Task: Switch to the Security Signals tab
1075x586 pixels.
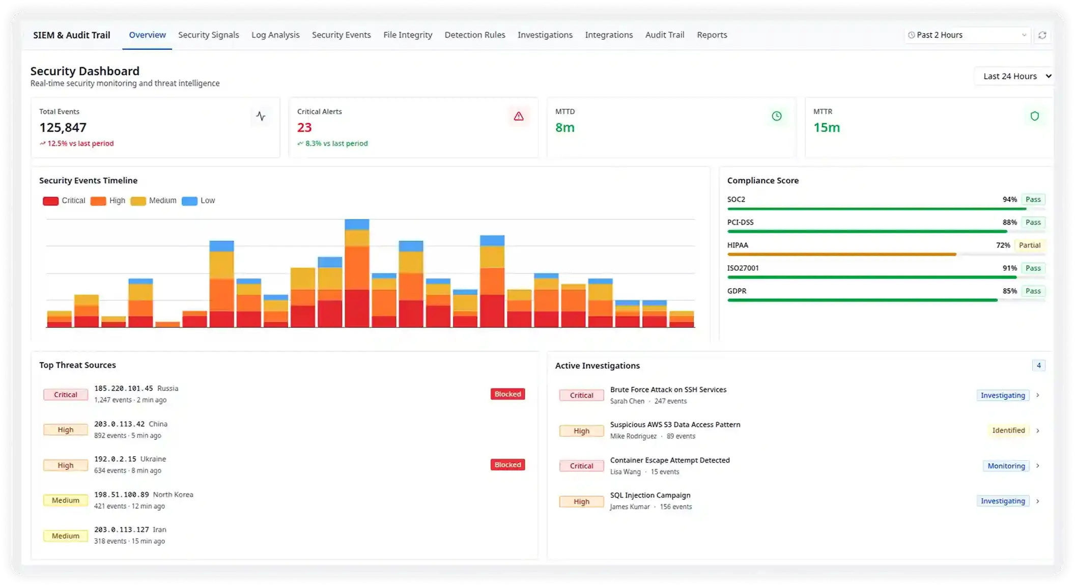Action: [209, 35]
